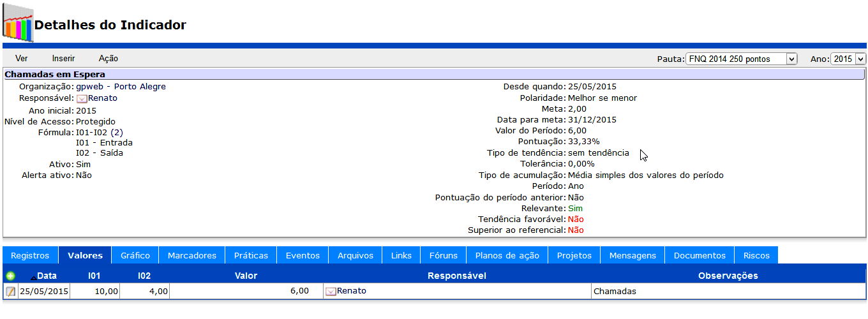Open the Ano year dropdown
This screenshot has width=868, height=319.
click(848, 59)
